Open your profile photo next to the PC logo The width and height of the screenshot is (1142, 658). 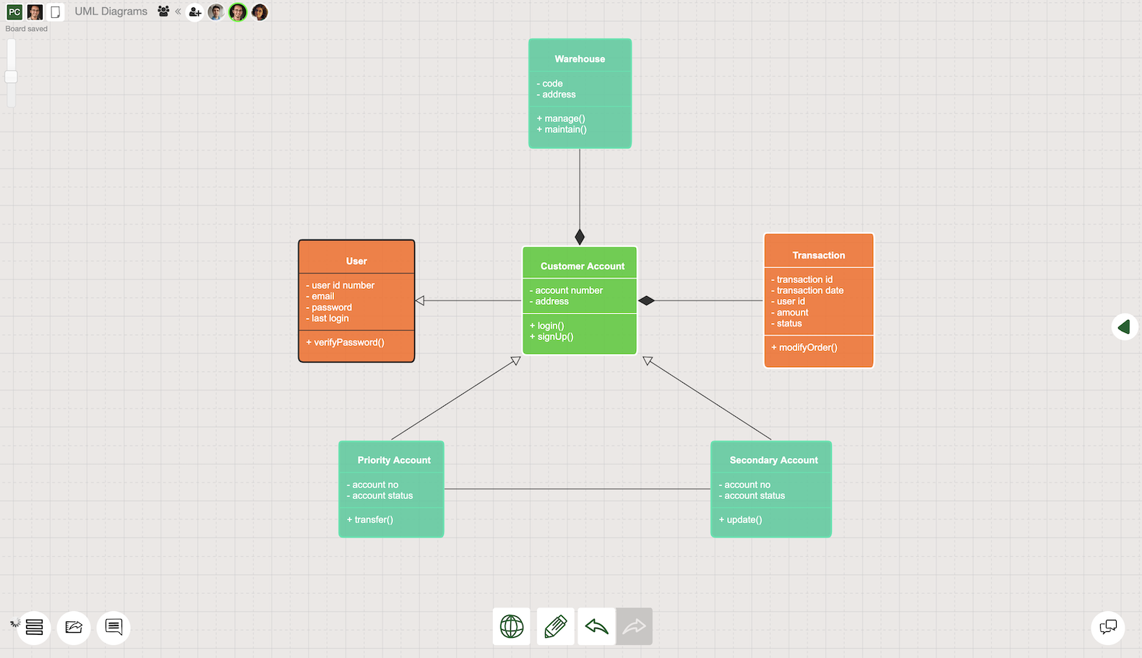pyautogui.click(x=34, y=12)
